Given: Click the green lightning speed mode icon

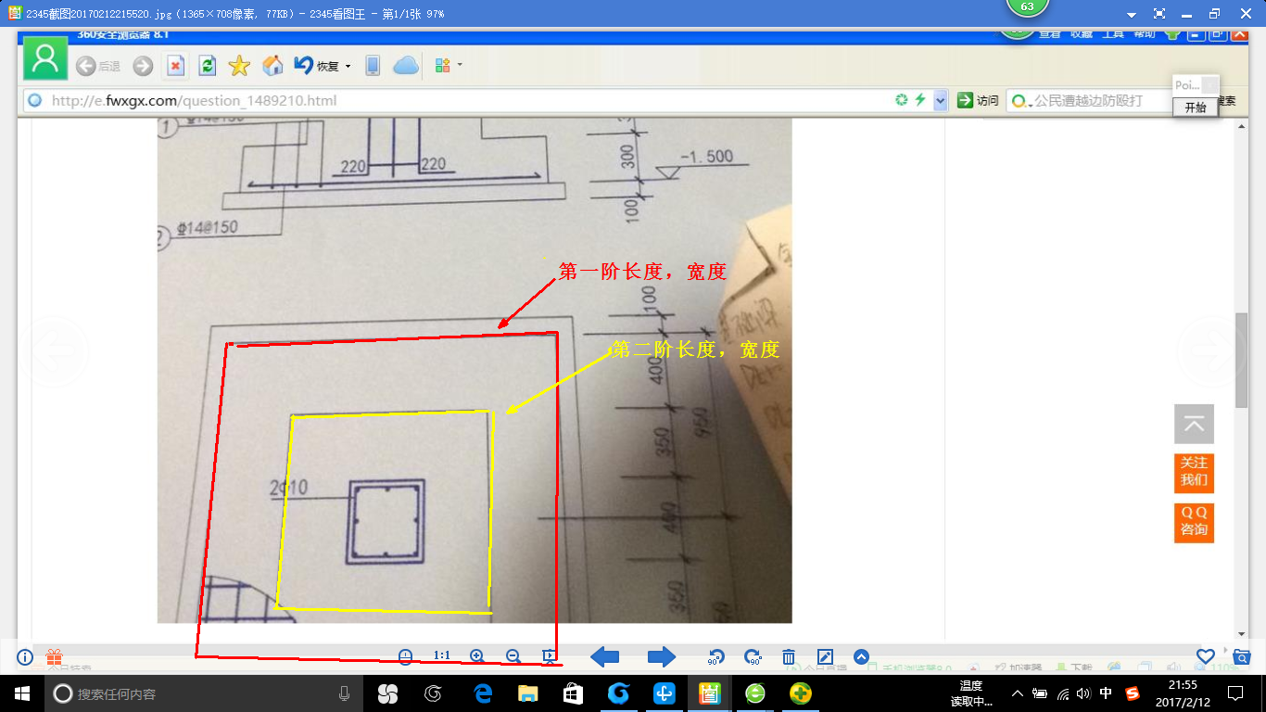Looking at the screenshot, I should [920, 100].
